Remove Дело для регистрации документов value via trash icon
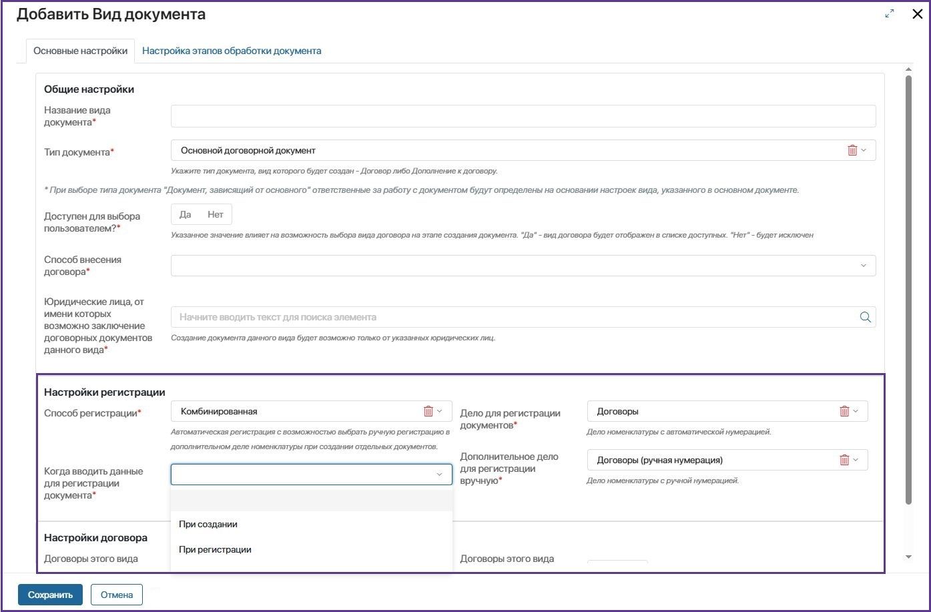The image size is (931, 612). tap(844, 411)
